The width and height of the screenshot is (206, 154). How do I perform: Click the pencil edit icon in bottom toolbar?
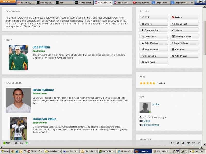[21, 143]
